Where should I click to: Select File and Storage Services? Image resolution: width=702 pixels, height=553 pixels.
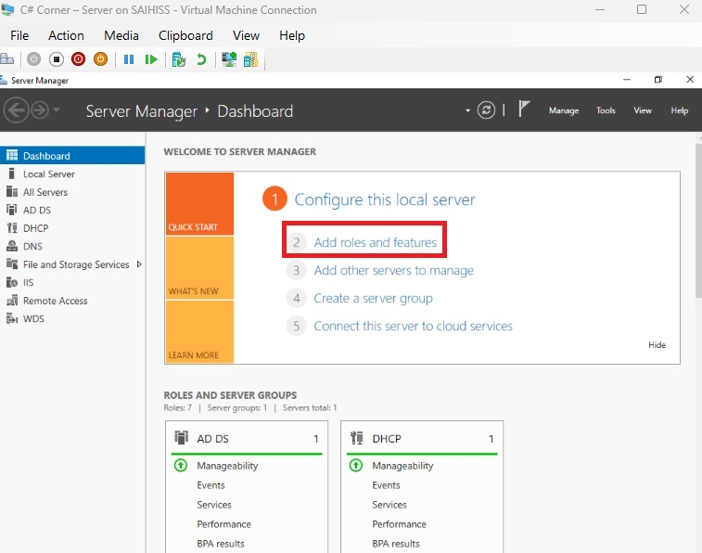click(72, 264)
